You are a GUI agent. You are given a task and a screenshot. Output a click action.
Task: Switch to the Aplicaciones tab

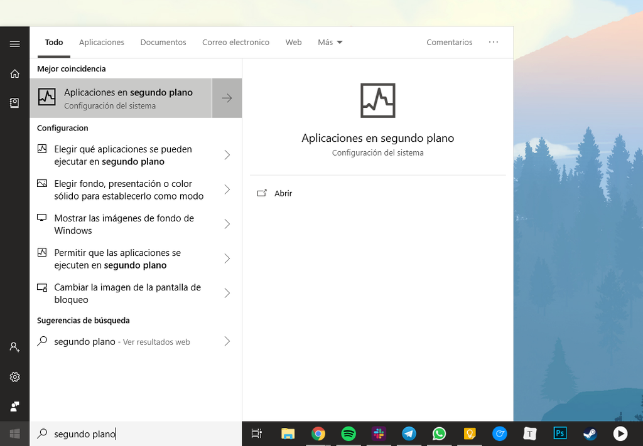[x=101, y=42]
